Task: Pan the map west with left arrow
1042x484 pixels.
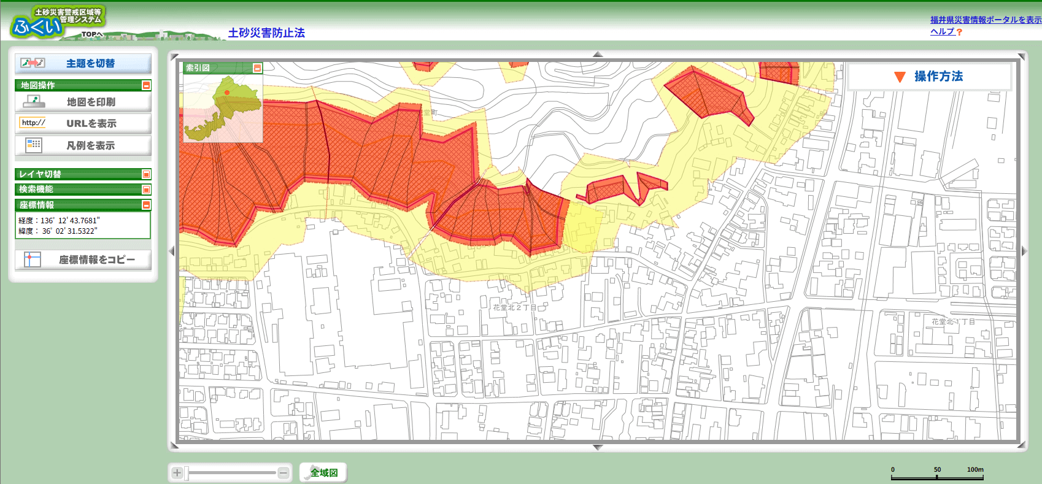Action: point(172,251)
